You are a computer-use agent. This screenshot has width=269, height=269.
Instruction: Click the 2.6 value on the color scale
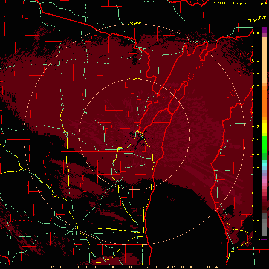tap(256, 153)
